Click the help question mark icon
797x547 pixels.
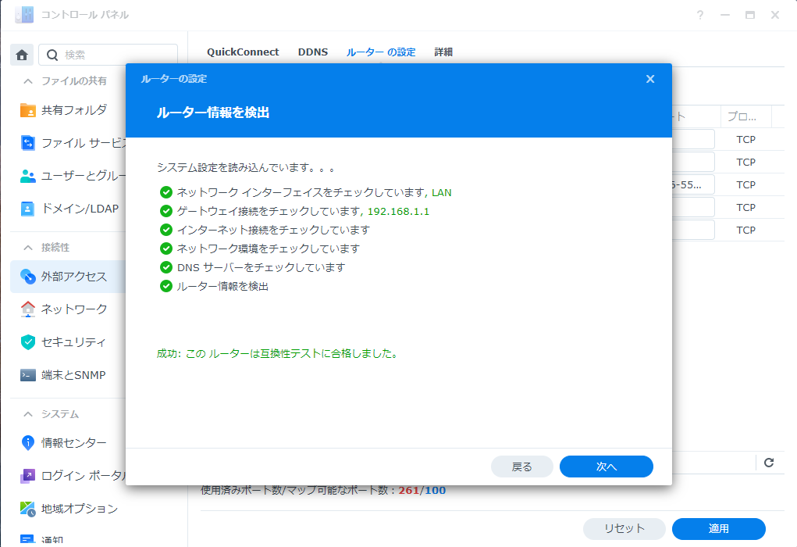(x=700, y=16)
